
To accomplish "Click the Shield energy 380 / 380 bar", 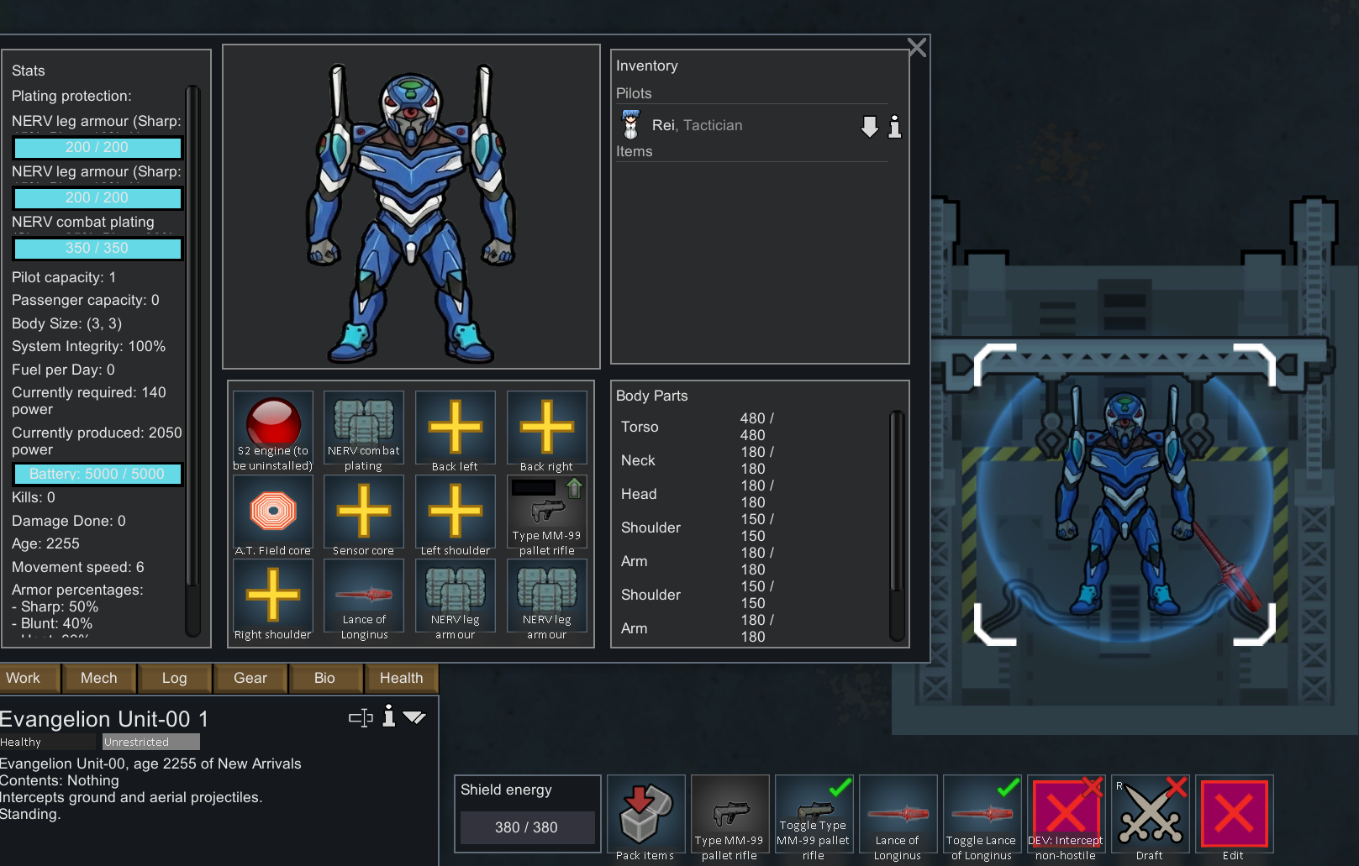I will point(526,827).
